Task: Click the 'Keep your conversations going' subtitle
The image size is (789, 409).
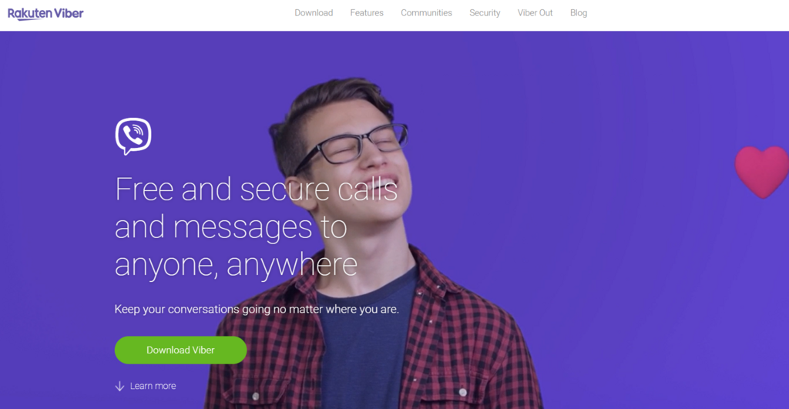Action: tap(257, 309)
